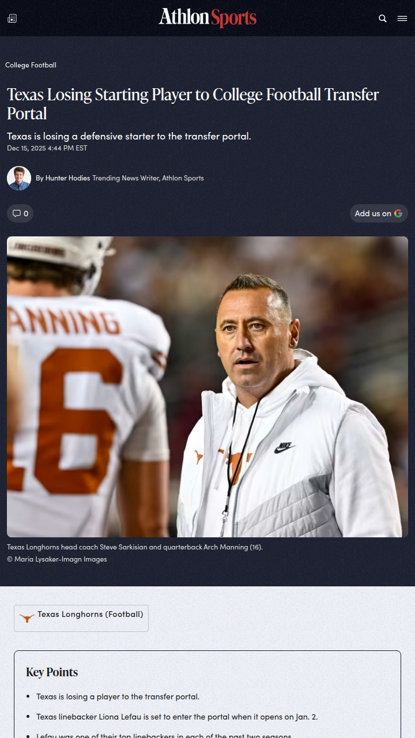Click the first key point bullet
The height and width of the screenshot is (738, 415).
[x=118, y=696]
